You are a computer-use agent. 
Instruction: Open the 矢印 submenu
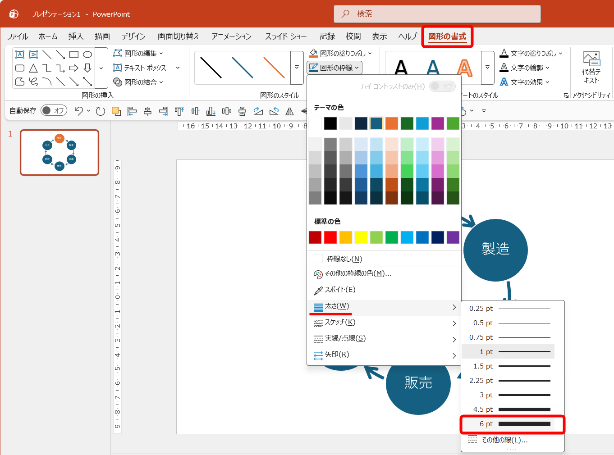[384, 355]
